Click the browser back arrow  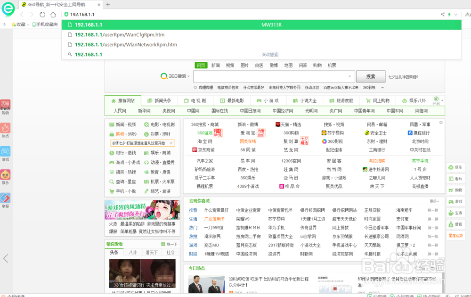(x=22, y=15)
